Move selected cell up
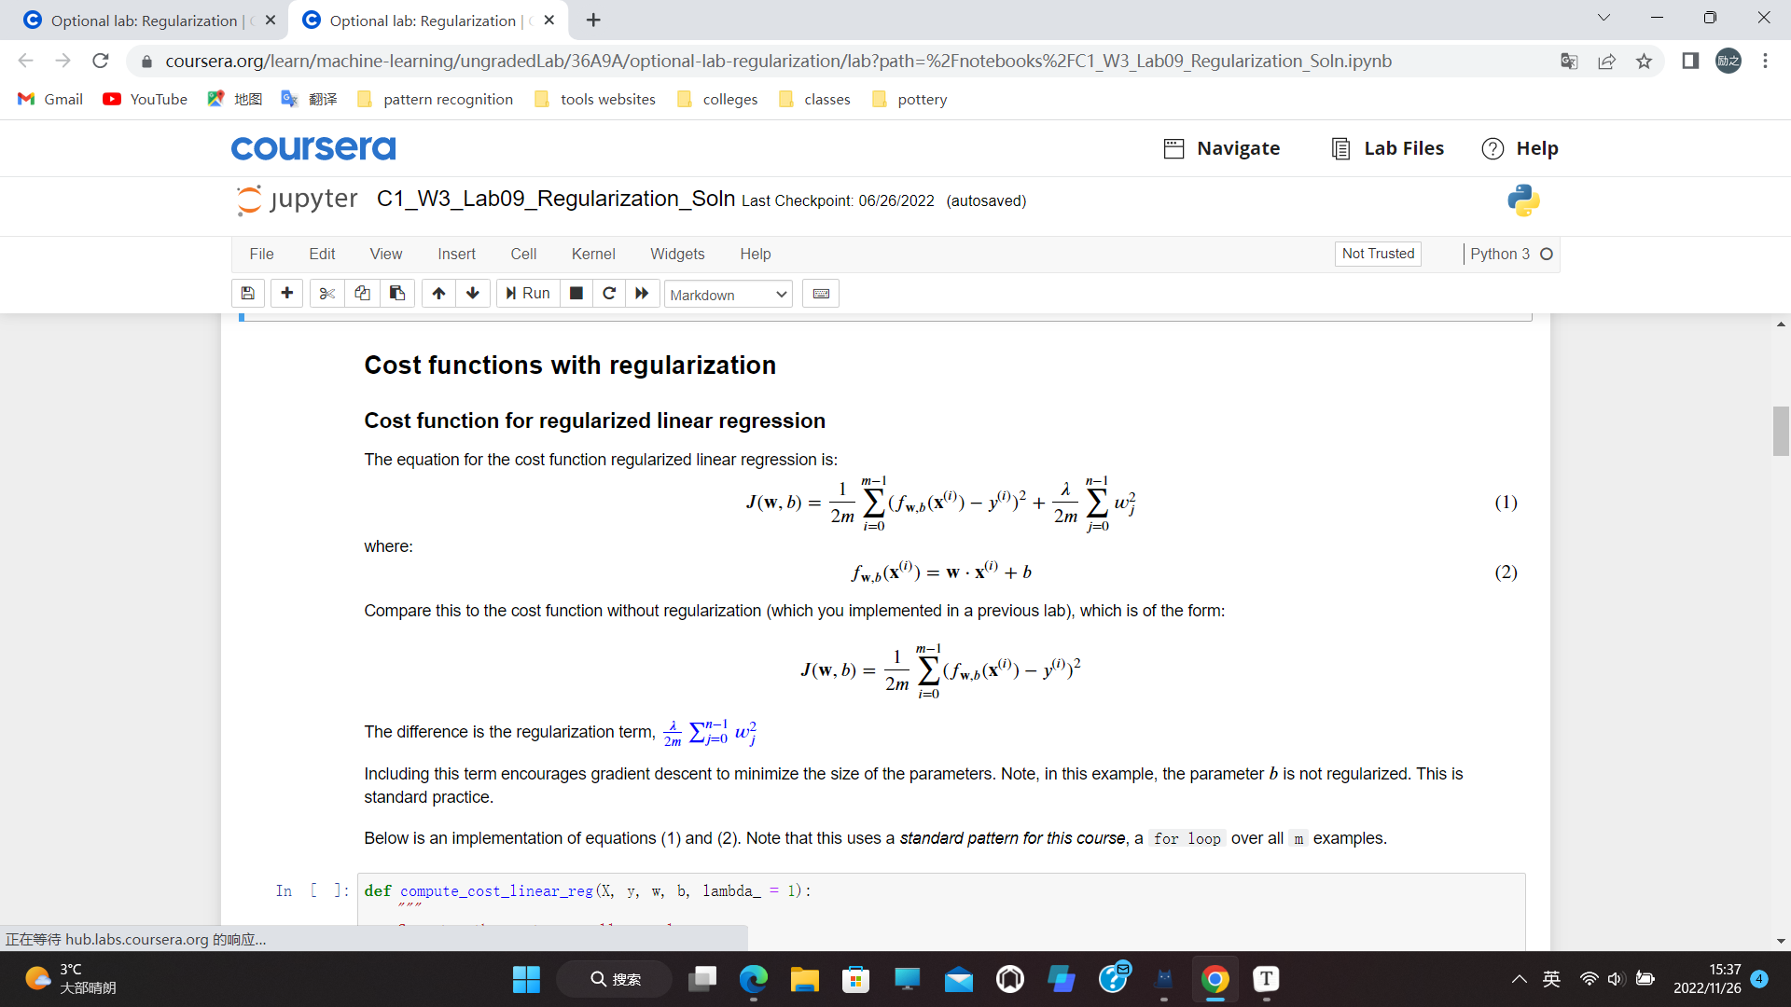 click(x=438, y=293)
